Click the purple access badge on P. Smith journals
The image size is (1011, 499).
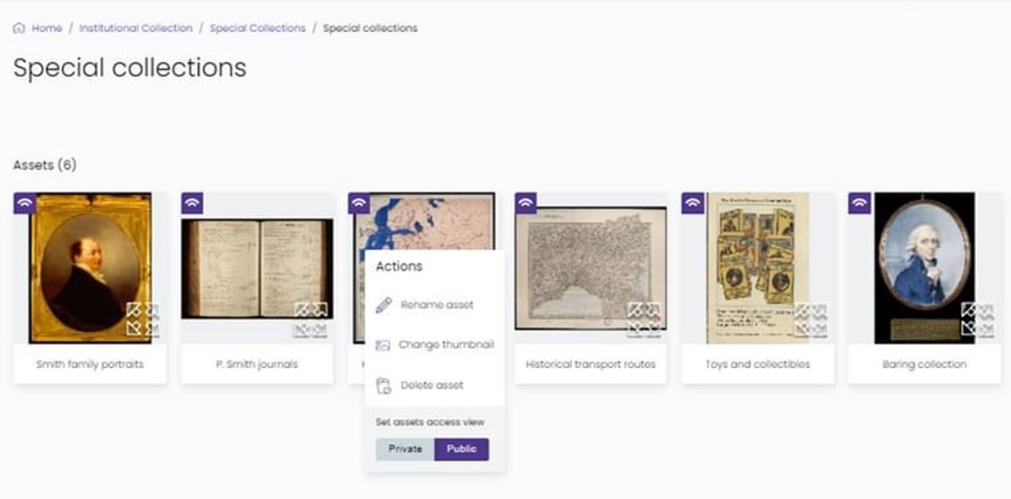(192, 203)
